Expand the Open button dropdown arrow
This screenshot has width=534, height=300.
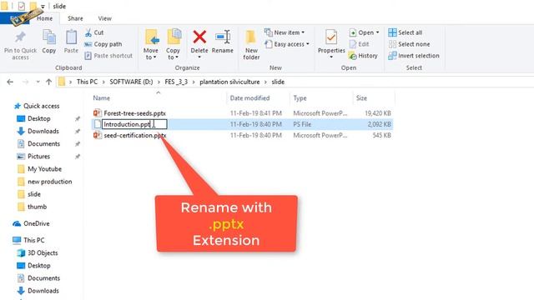click(378, 32)
